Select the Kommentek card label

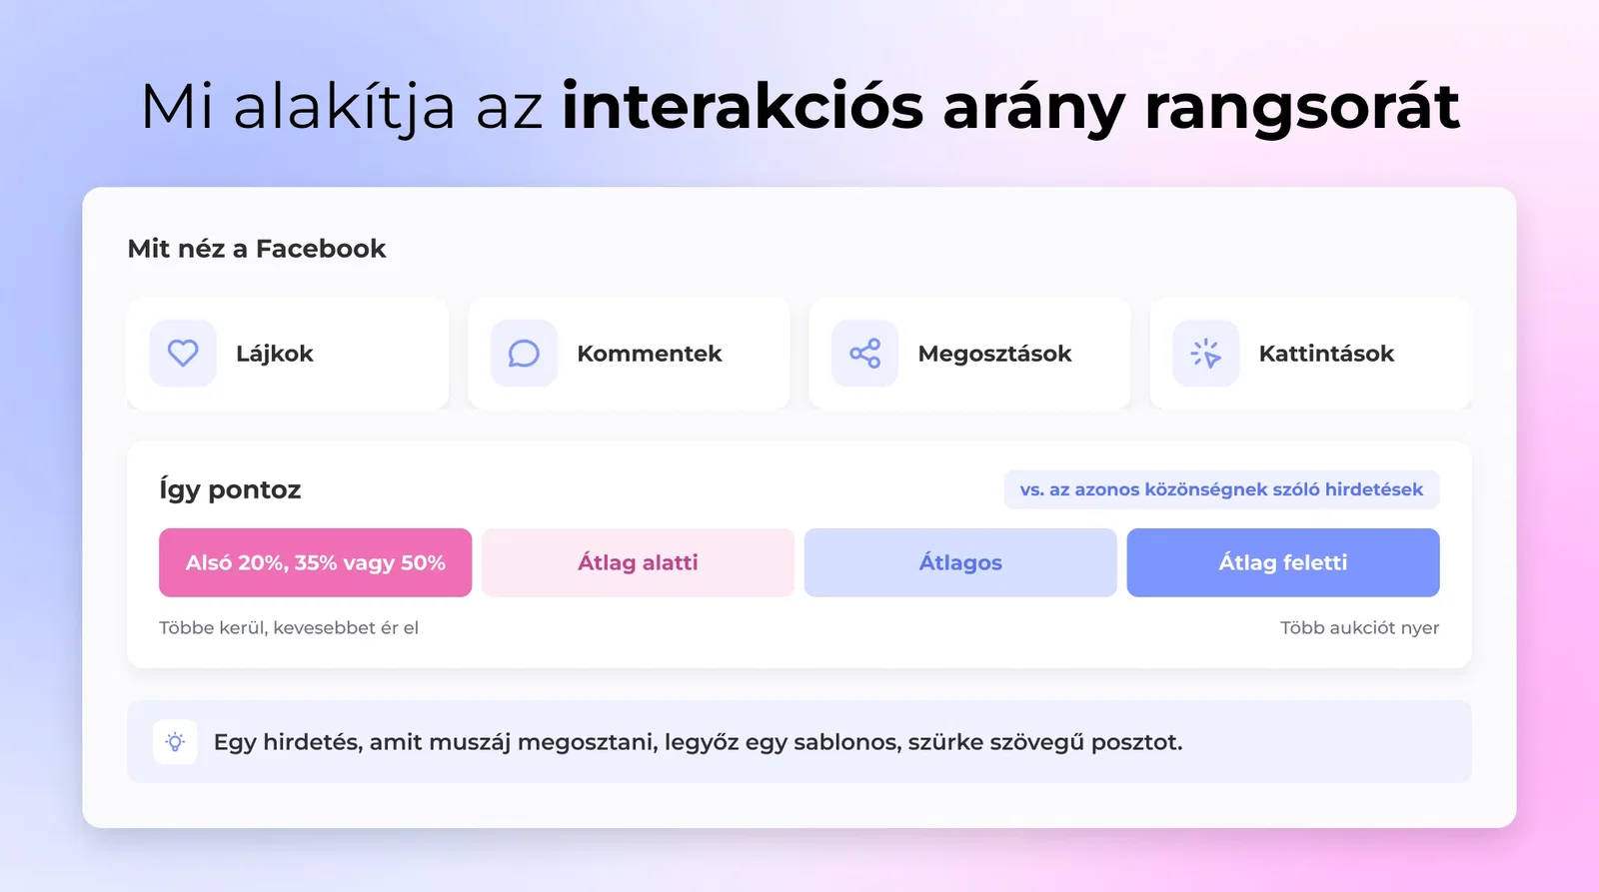click(x=650, y=354)
